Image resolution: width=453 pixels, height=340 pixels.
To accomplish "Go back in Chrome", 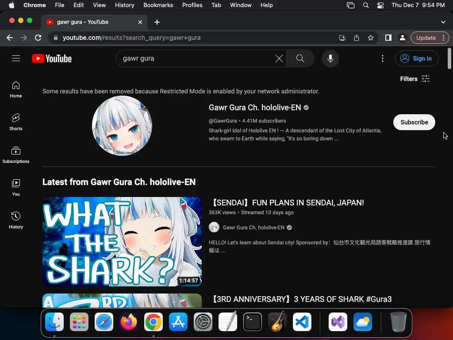I will 10,38.
